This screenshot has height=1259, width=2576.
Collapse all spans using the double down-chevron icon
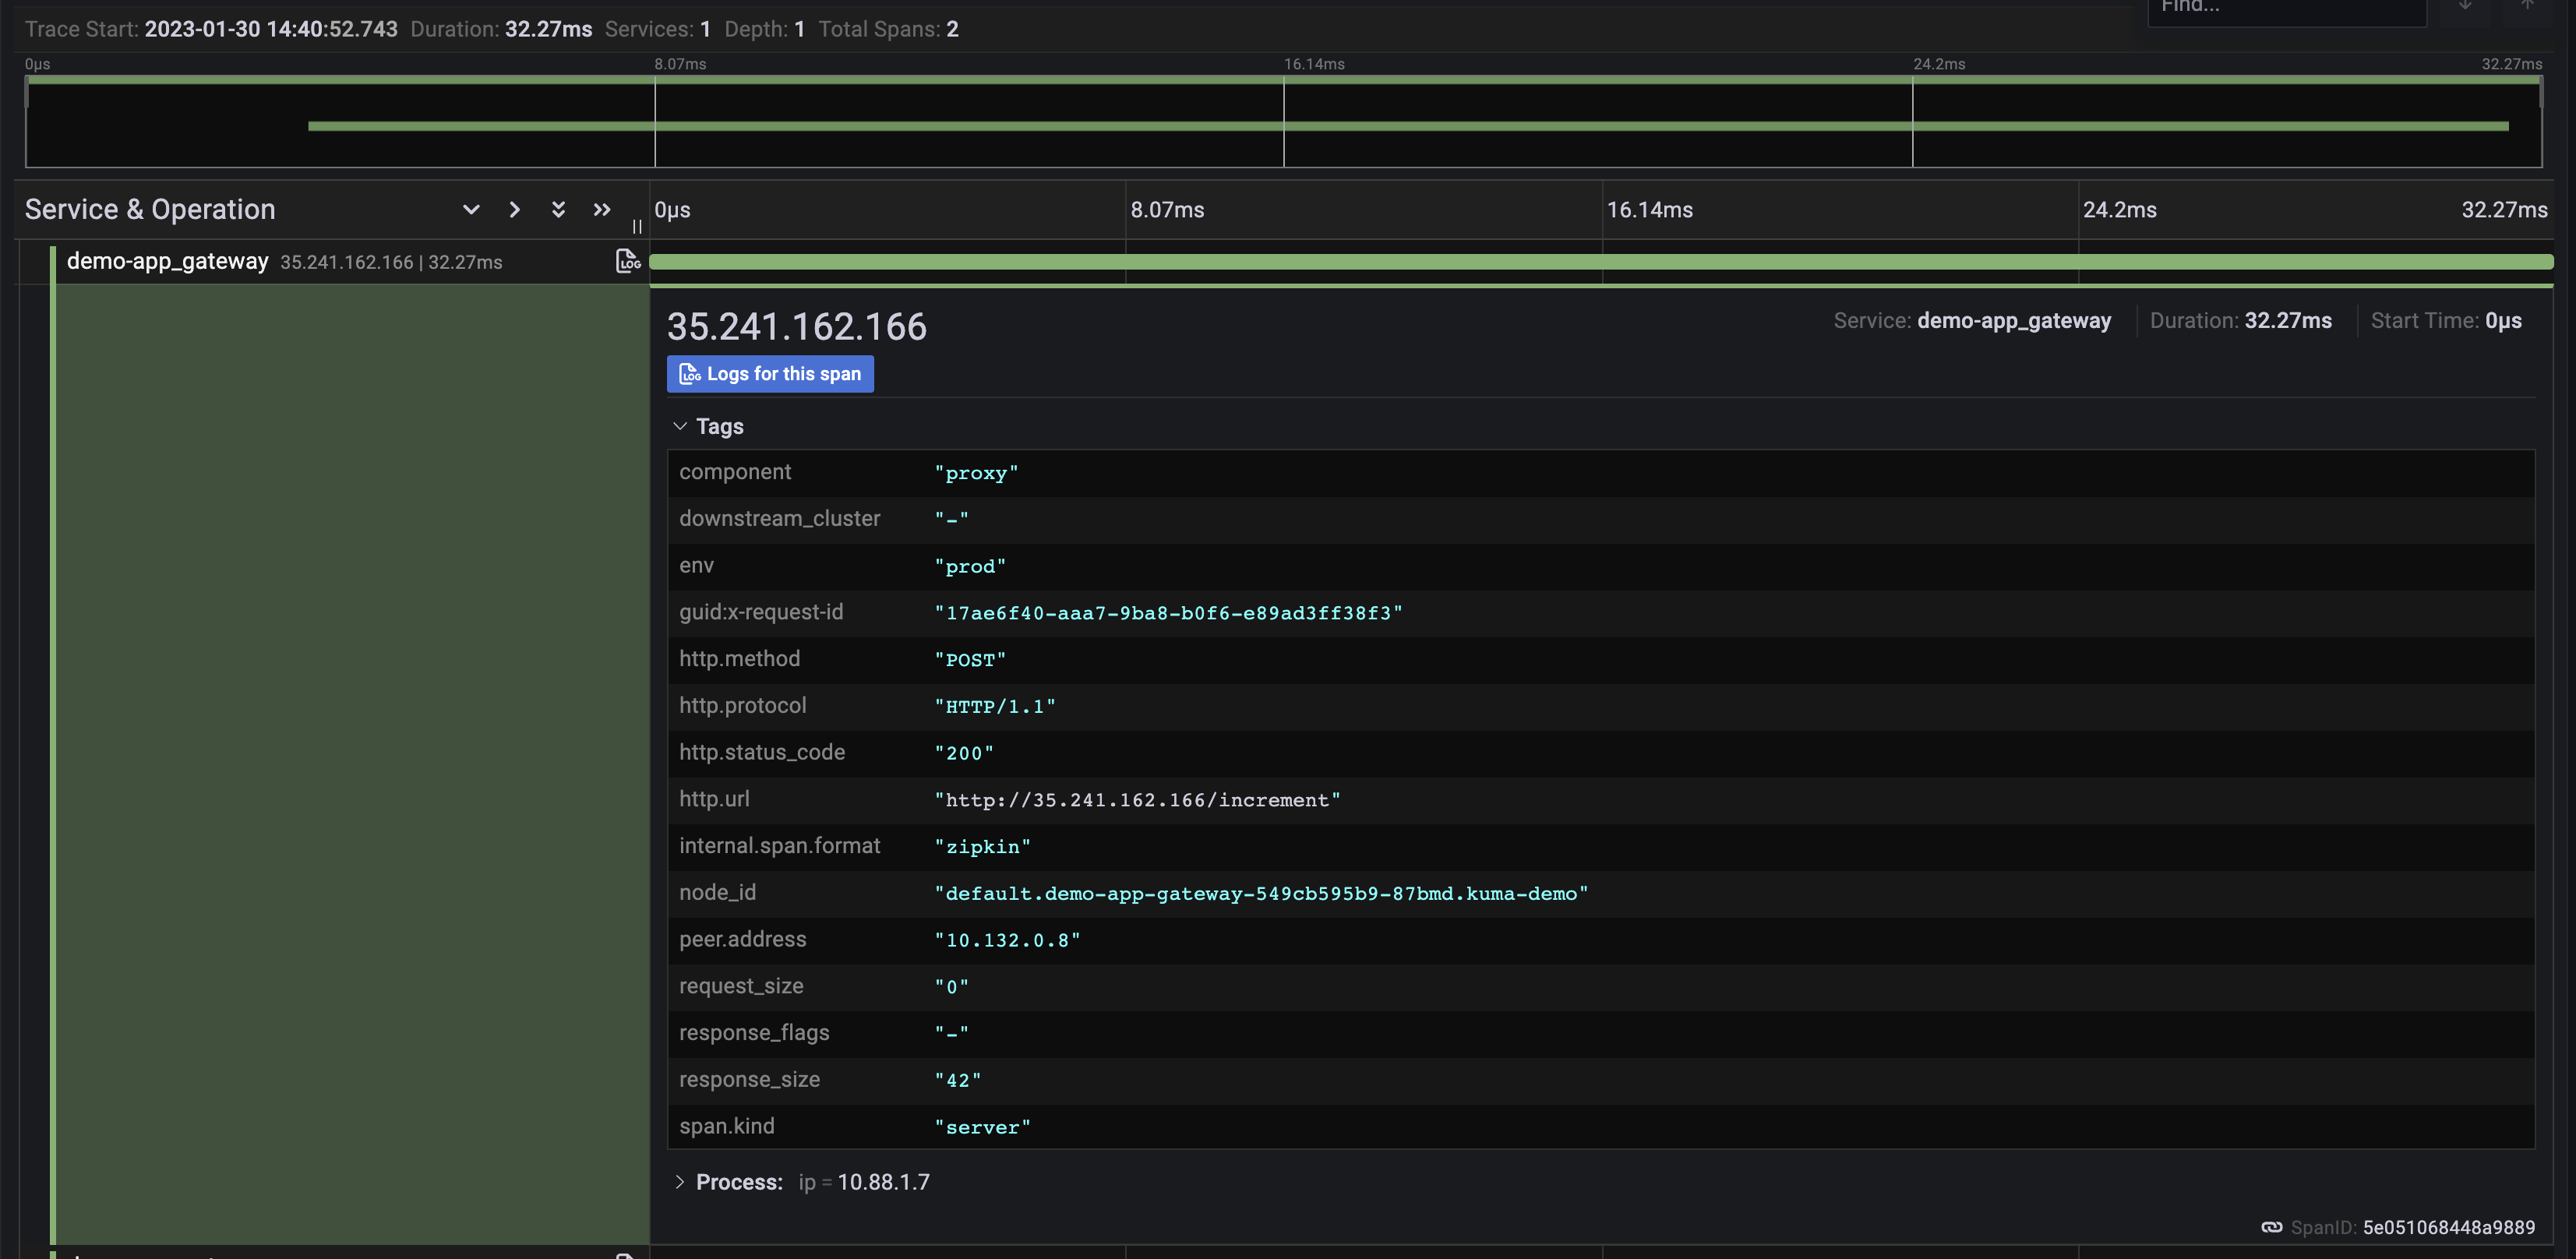[558, 210]
